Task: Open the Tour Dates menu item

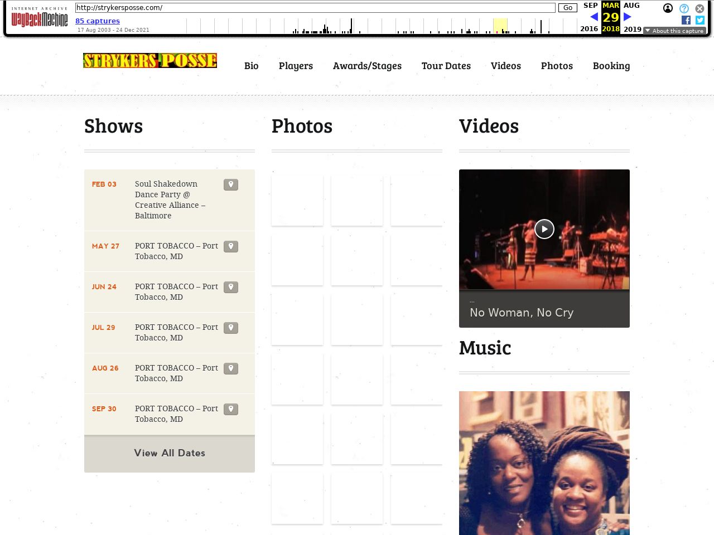Action: [x=446, y=66]
